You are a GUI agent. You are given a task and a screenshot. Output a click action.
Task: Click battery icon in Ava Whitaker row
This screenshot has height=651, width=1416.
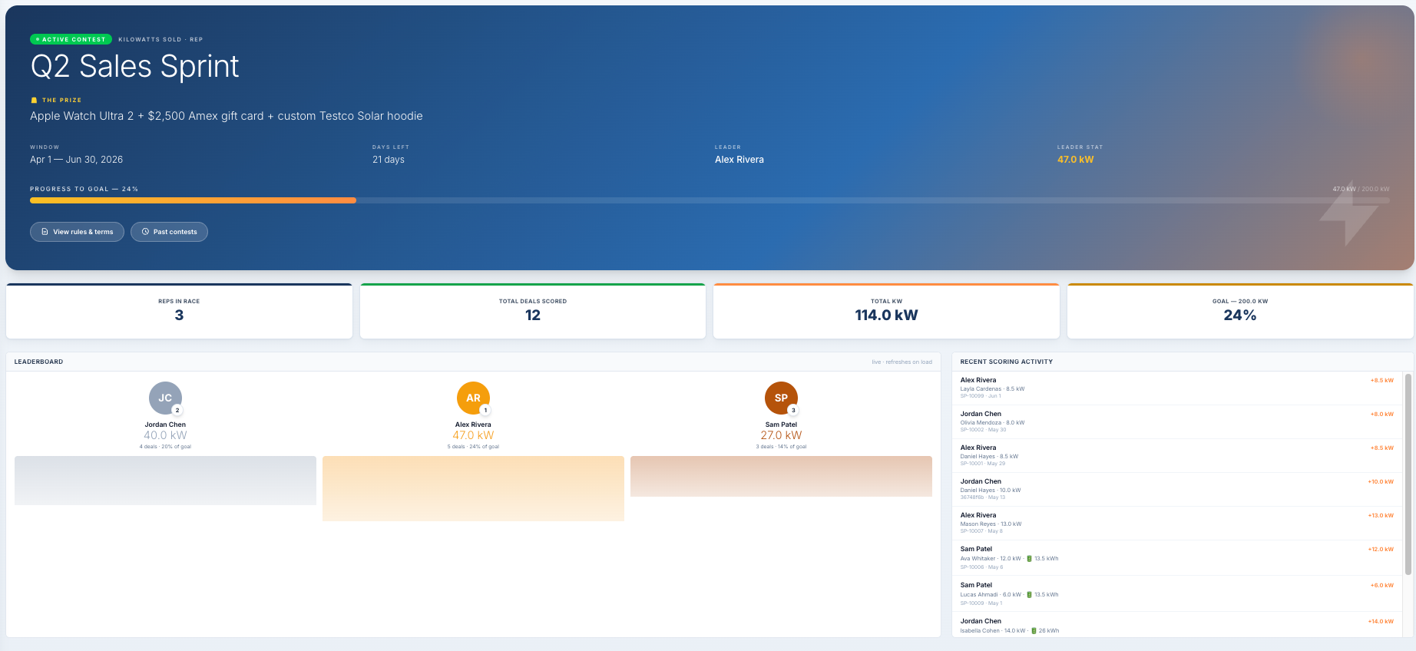[x=1030, y=559]
